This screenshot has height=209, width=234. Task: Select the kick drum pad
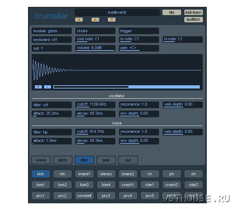(x=41, y=174)
